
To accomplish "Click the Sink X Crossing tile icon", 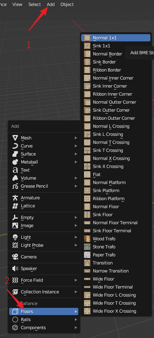I will pos(87,166).
